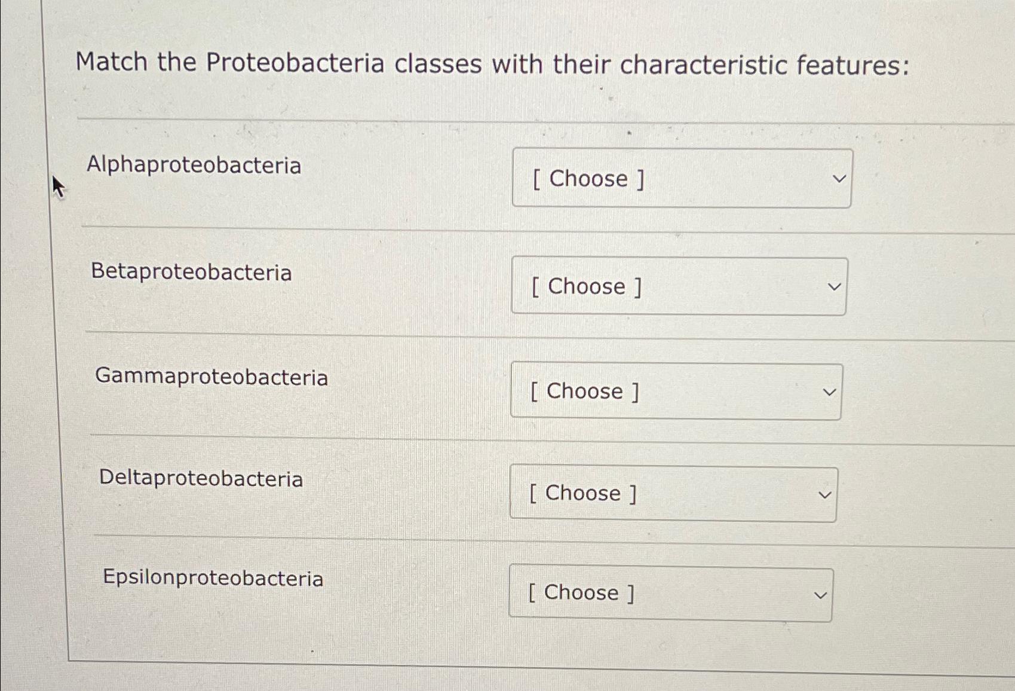Click the [ Choose ] placeholder beside Gammaproteobacteria
The width and height of the screenshot is (1015, 691).
point(584,392)
